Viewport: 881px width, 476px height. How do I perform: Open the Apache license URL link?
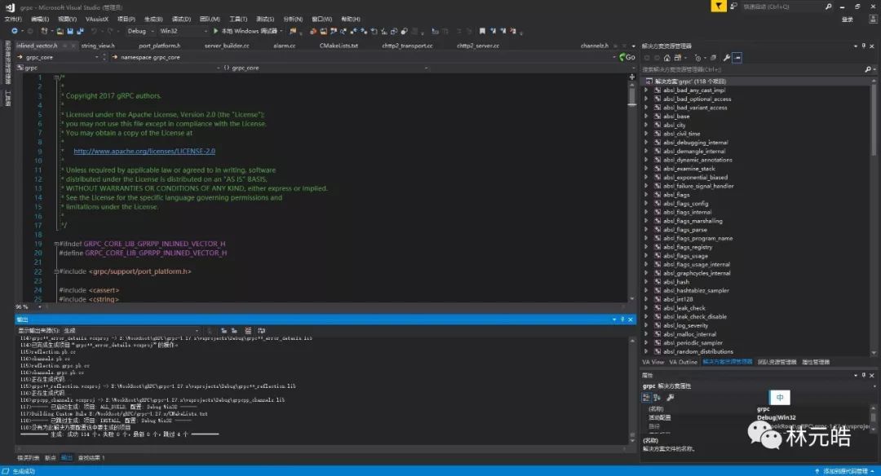pyautogui.click(x=144, y=151)
